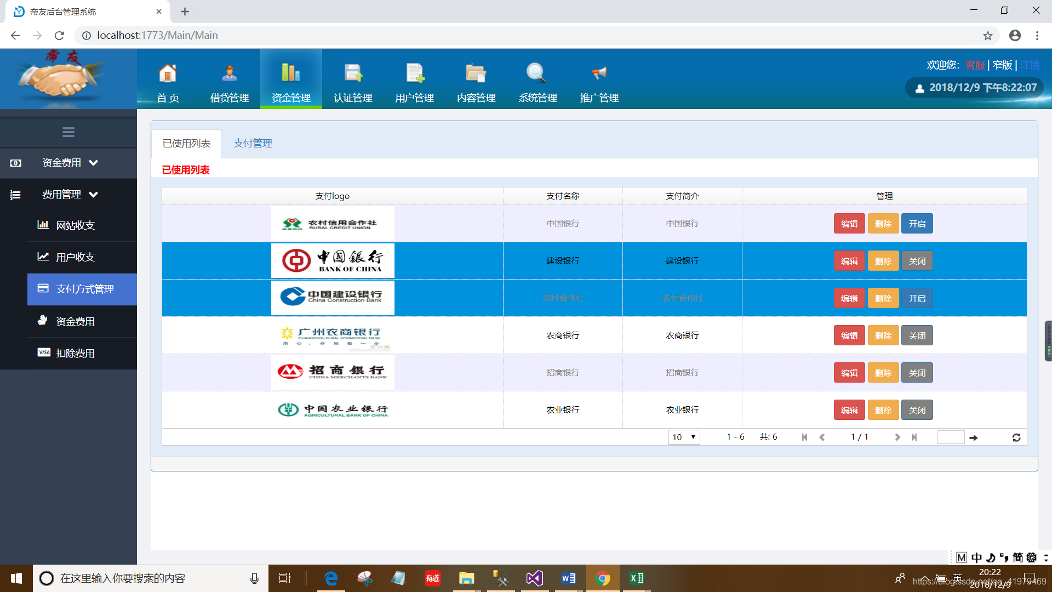
Task: Open 网站收支 in sidebar
Action: tap(82, 225)
